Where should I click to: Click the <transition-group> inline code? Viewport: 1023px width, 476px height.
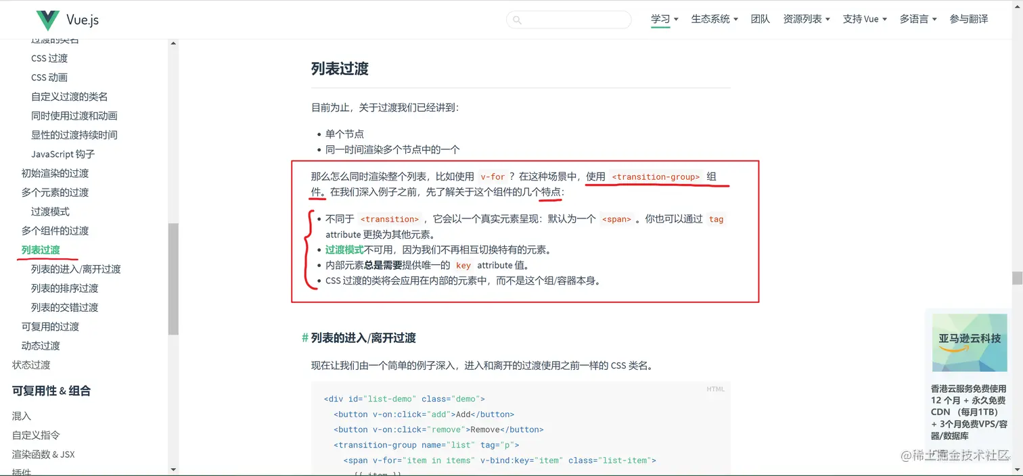[656, 177]
